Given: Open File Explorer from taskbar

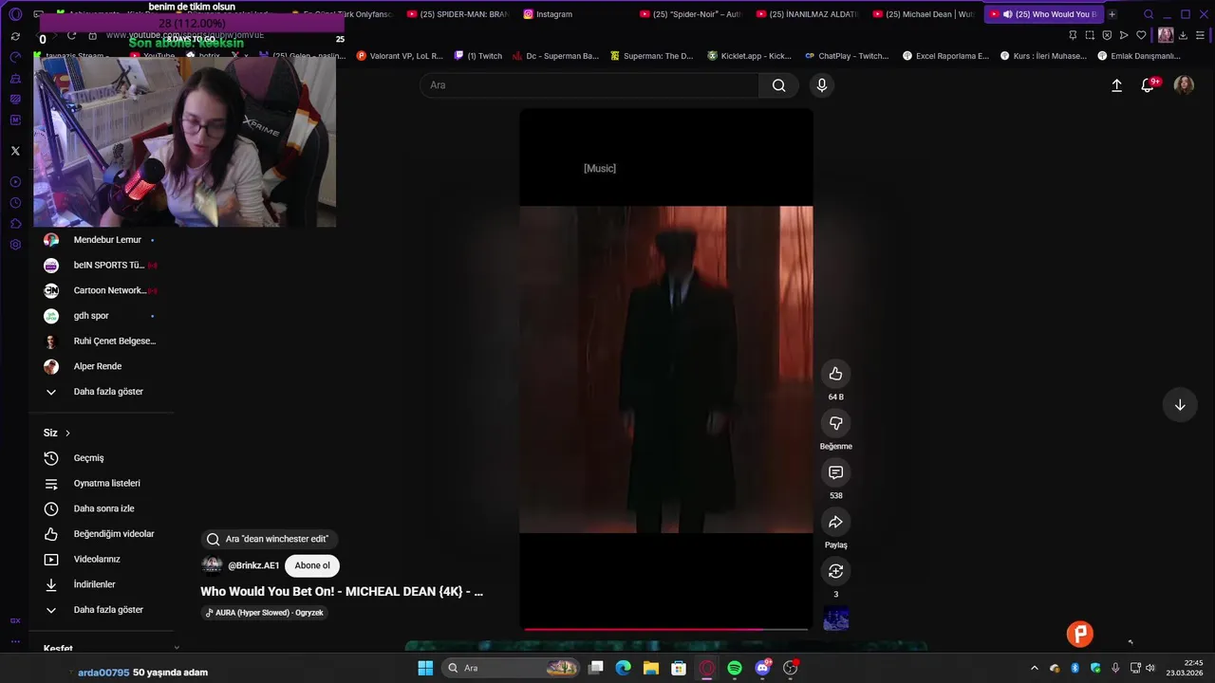Looking at the screenshot, I should tap(651, 668).
